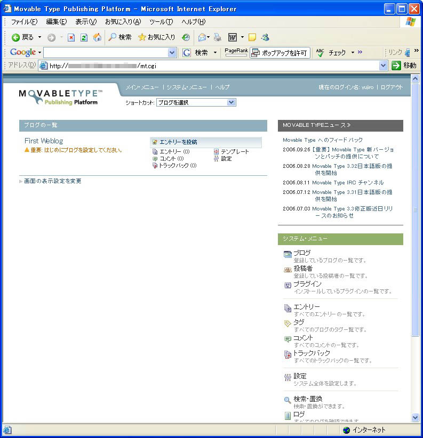This screenshot has width=423, height=438.
Task: Open the 表示(V) menu
Action: [x=86, y=22]
